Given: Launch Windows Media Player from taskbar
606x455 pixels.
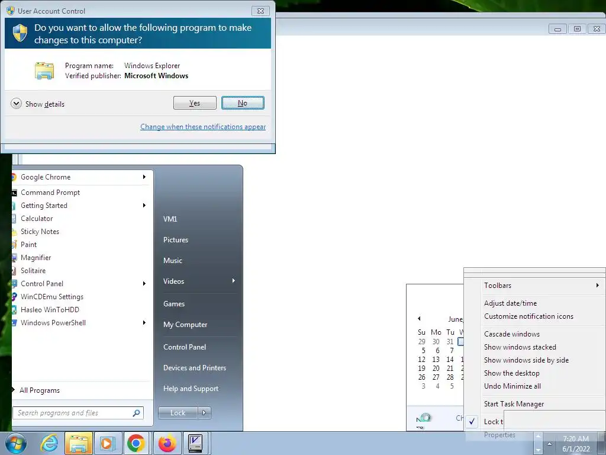Looking at the screenshot, I should [x=108, y=443].
